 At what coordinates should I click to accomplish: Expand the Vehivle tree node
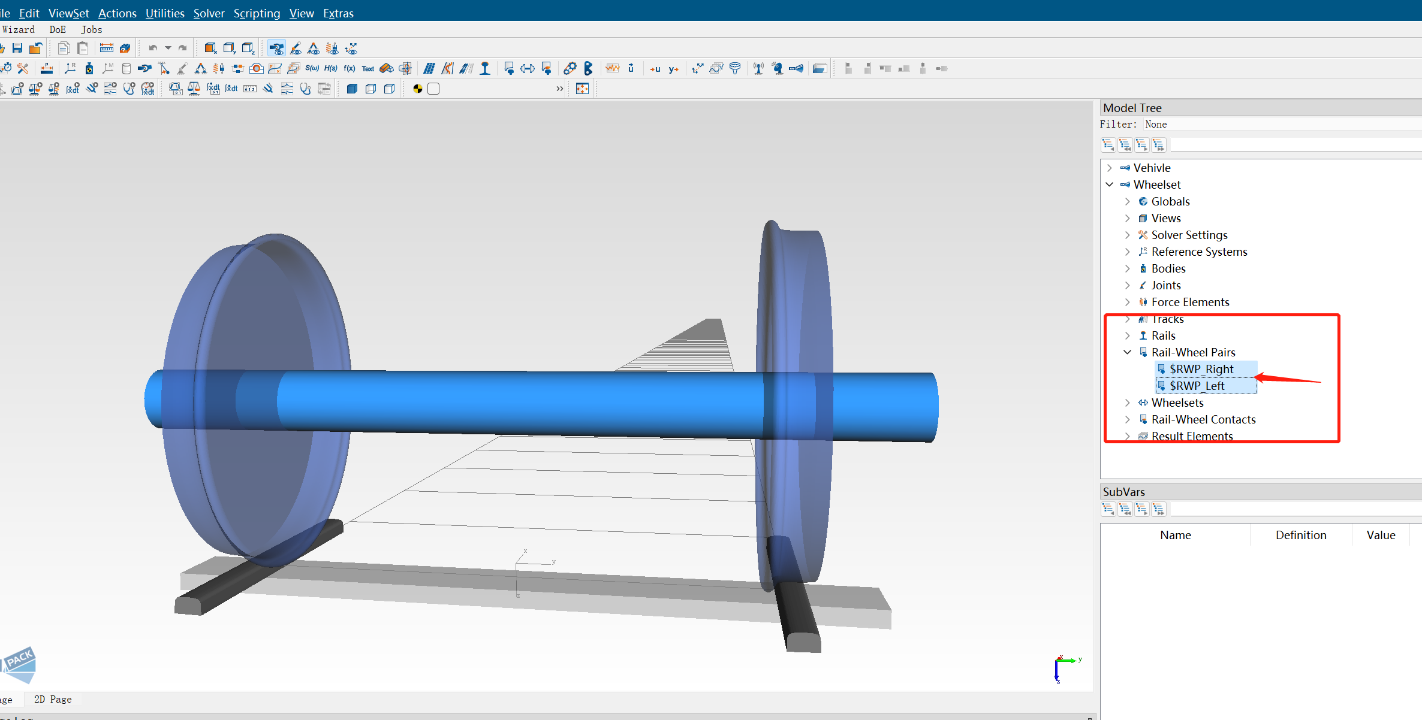[x=1109, y=168]
